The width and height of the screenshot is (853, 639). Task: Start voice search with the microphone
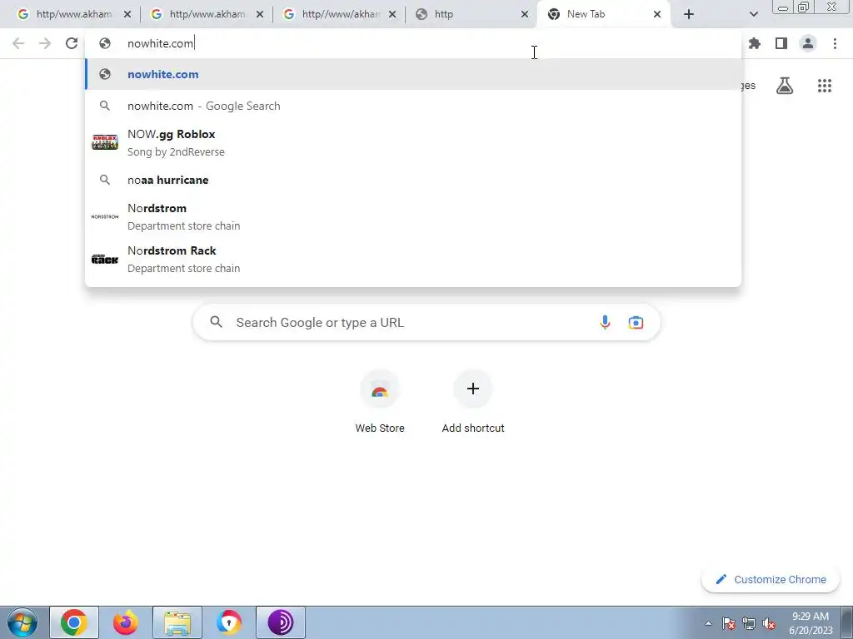[x=605, y=322]
